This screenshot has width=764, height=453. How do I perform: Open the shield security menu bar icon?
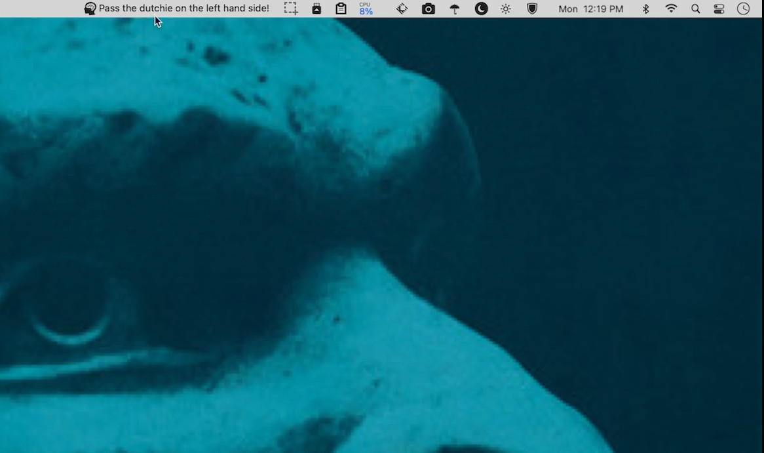[532, 9]
